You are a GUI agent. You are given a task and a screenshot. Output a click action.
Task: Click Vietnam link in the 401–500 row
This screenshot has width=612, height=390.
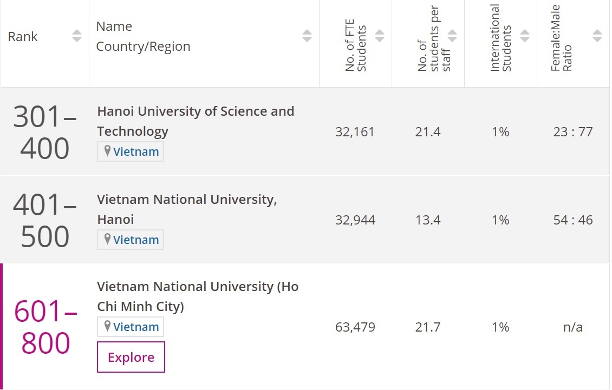pyautogui.click(x=136, y=240)
